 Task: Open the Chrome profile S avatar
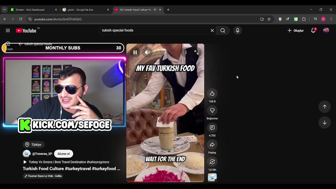pos(323,19)
